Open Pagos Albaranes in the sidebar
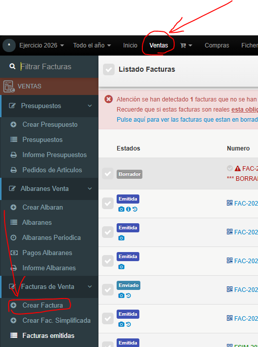258x347 pixels. coord(47,253)
